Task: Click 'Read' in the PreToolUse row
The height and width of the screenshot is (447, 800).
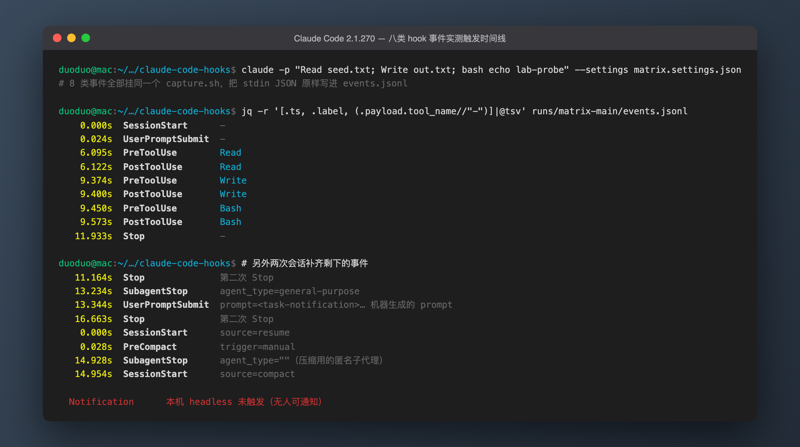Action: pos(230,152)
